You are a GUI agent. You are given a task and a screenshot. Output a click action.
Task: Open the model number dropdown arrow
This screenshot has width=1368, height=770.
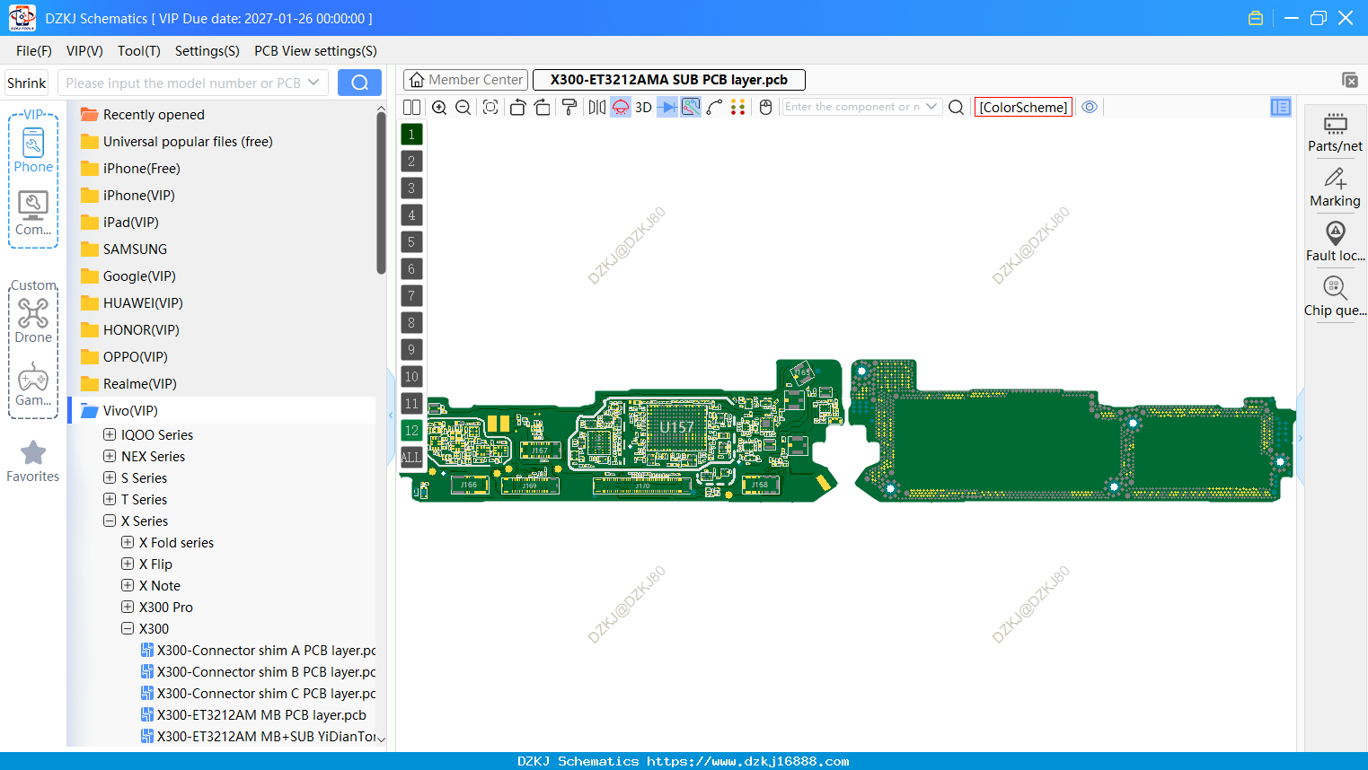coord(313,83)
